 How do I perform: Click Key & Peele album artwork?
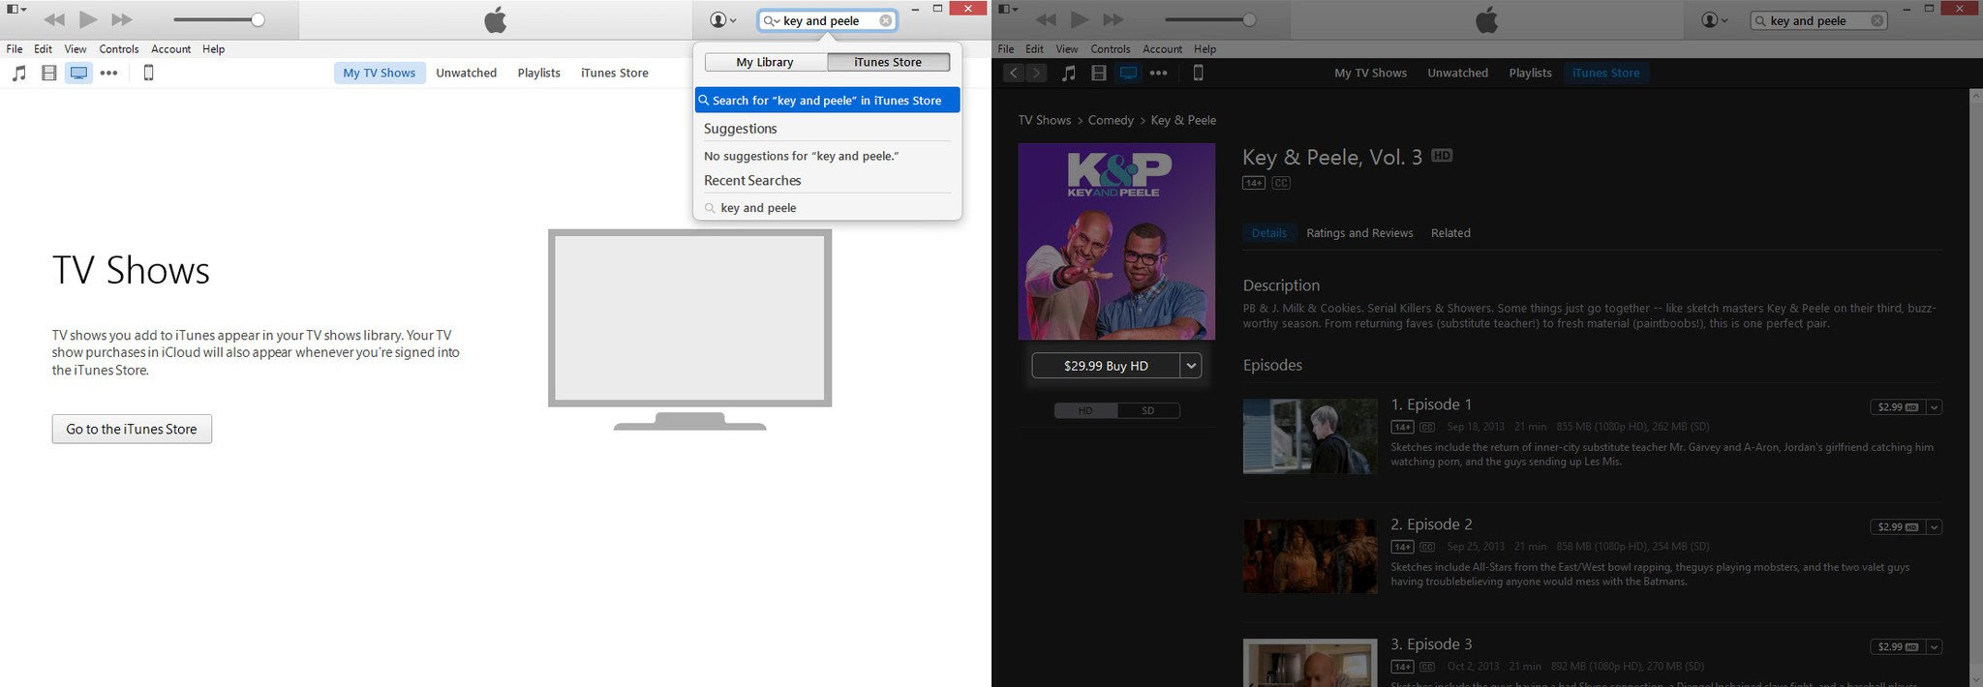1116,242
